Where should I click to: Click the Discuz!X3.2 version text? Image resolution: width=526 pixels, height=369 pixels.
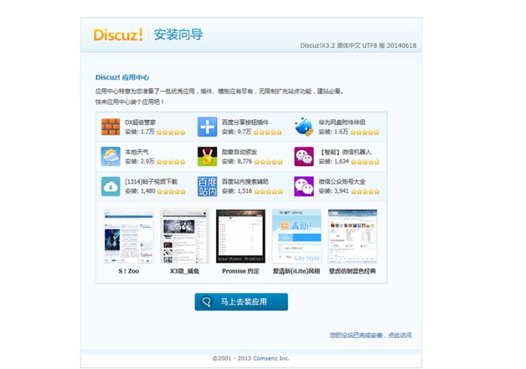(359, 45)
